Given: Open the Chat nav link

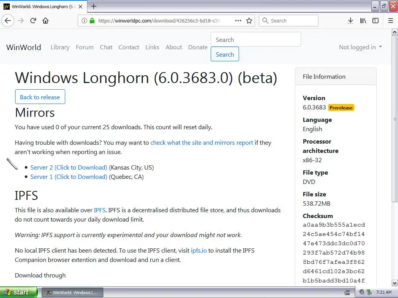Looking at the screenshot, I should coord(106,47).
